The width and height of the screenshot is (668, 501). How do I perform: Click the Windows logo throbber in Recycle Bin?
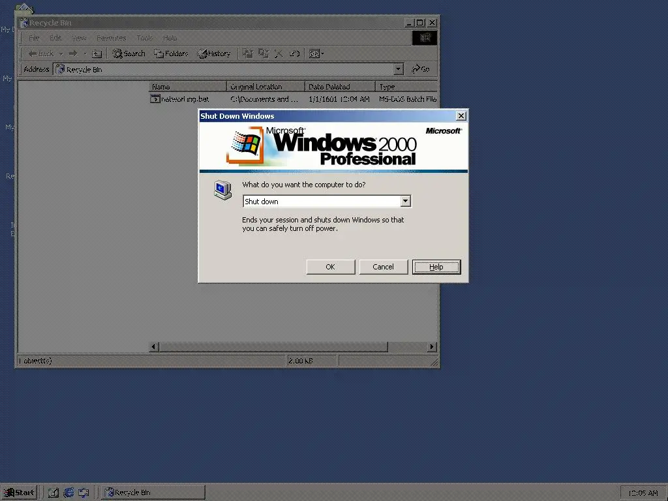[424, 38]
